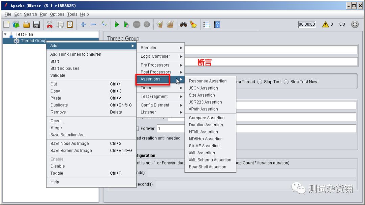365x205 pixels.
Task: Click the Reset search broom icon
Action: (x=193, y=24)
